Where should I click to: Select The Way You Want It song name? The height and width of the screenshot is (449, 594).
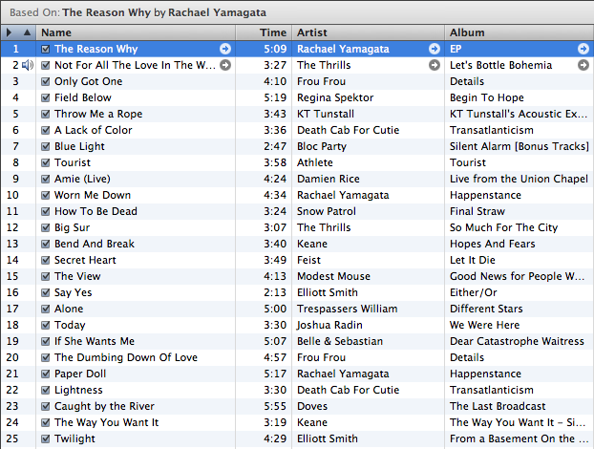click(106, 422)
